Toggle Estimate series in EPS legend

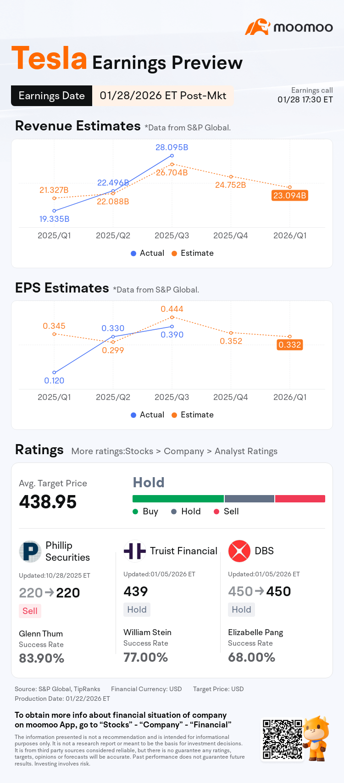point(193,415)
